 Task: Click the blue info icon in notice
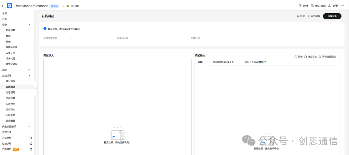[x=45, y=29]
